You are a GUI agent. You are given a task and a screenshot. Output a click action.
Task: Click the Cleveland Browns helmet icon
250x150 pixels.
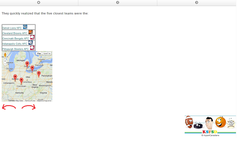[30, 32]
